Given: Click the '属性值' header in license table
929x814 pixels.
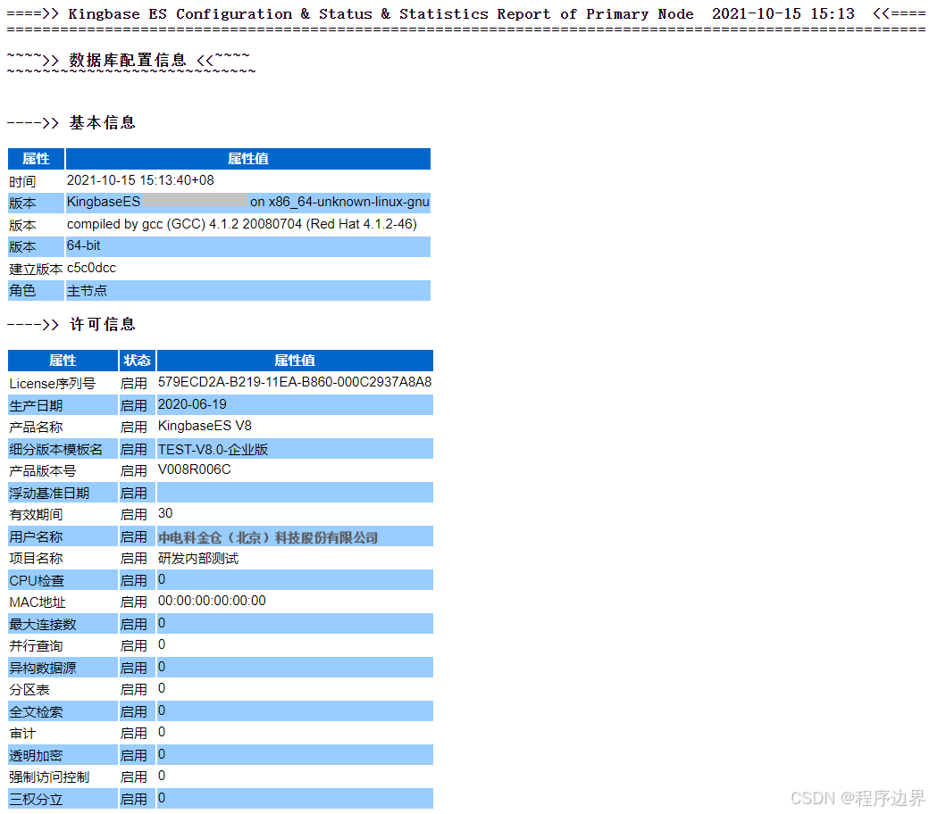Looking at the screenshot, I should coord(295,361).
